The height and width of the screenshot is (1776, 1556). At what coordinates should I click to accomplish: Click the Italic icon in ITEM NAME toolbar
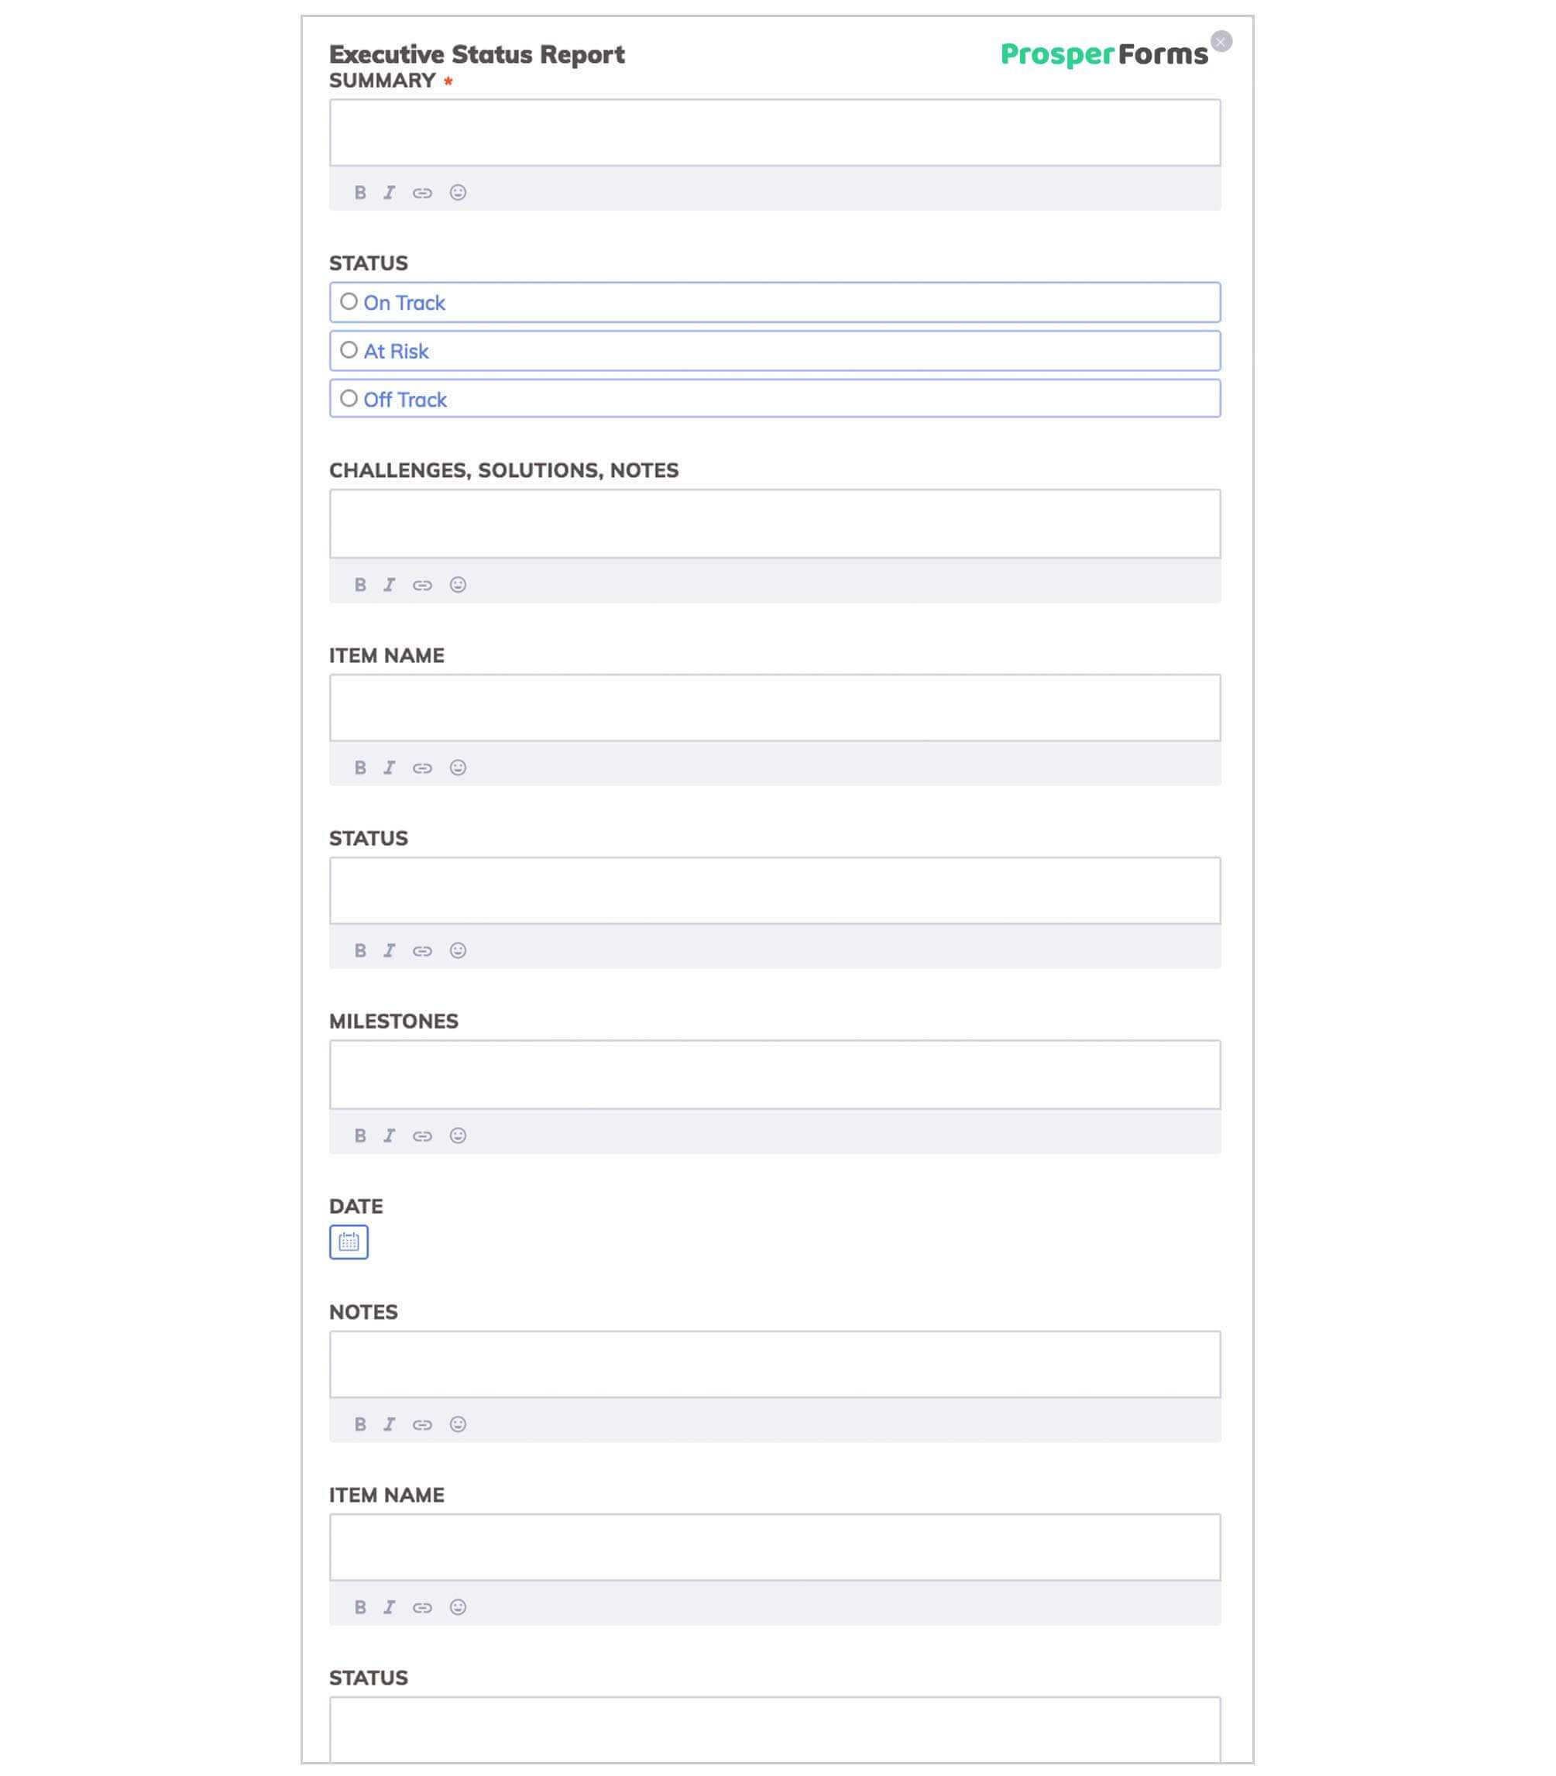pyautogui.click(x=388, y=768)
